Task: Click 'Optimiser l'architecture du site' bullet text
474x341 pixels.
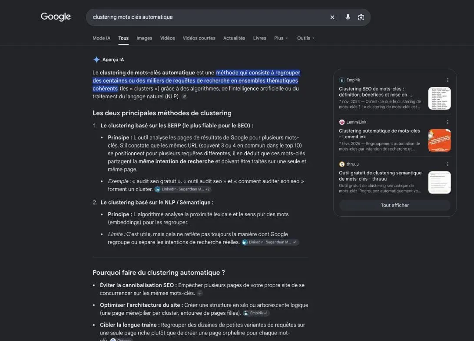Action: pyautogui.click(x=141, y=305)
